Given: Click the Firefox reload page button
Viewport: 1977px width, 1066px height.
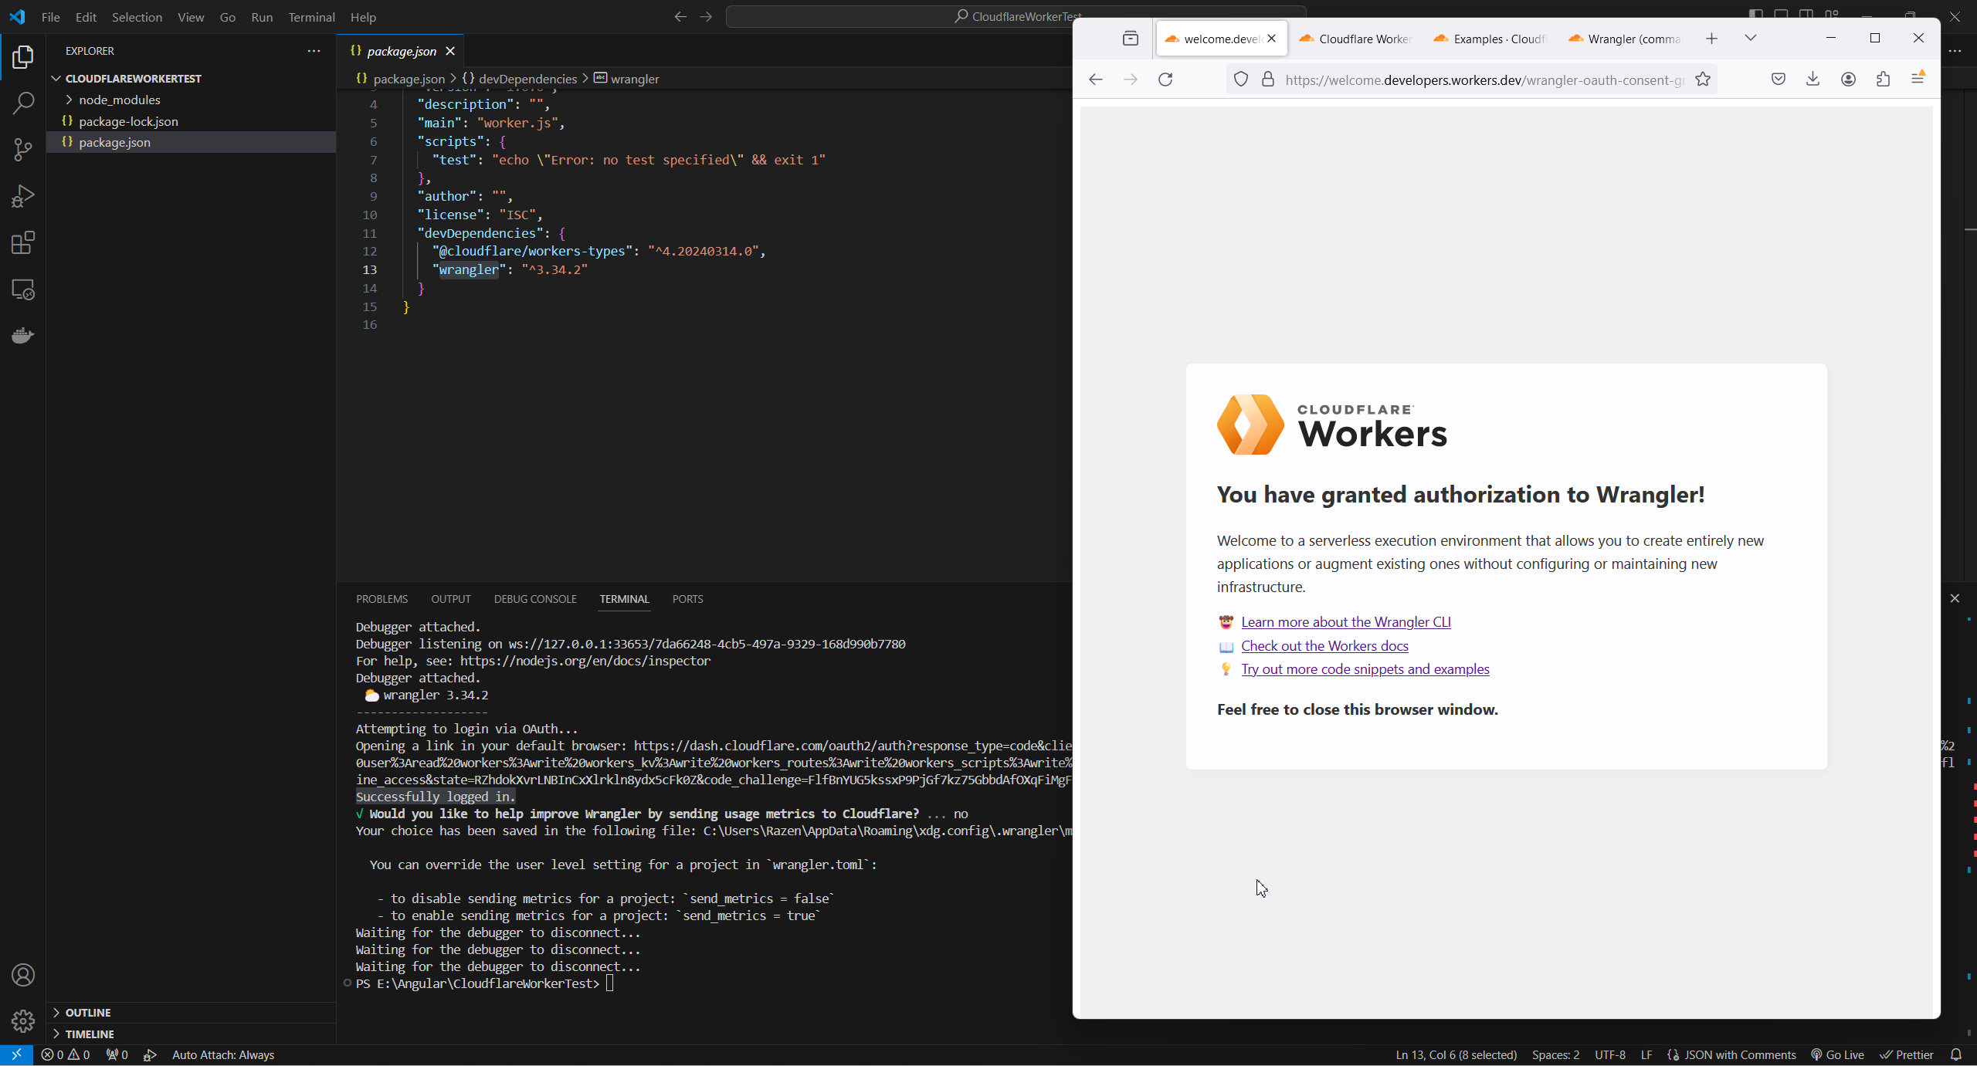Looking at the screenshot, I should (1165, 80).
